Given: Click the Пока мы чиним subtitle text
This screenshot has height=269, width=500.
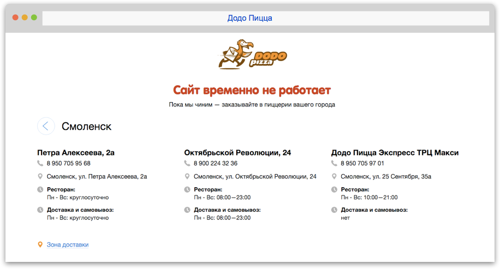Looking at the screenshot, I should tap(252, 105).
